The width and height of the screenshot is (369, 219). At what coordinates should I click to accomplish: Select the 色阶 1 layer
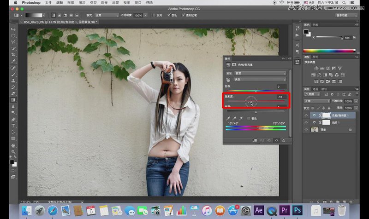(333, 122)
